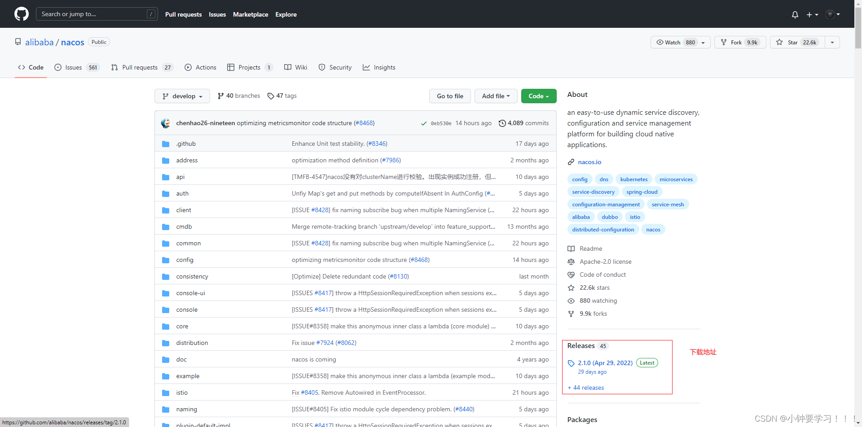Open Explore in top navigation

point(286,14)
